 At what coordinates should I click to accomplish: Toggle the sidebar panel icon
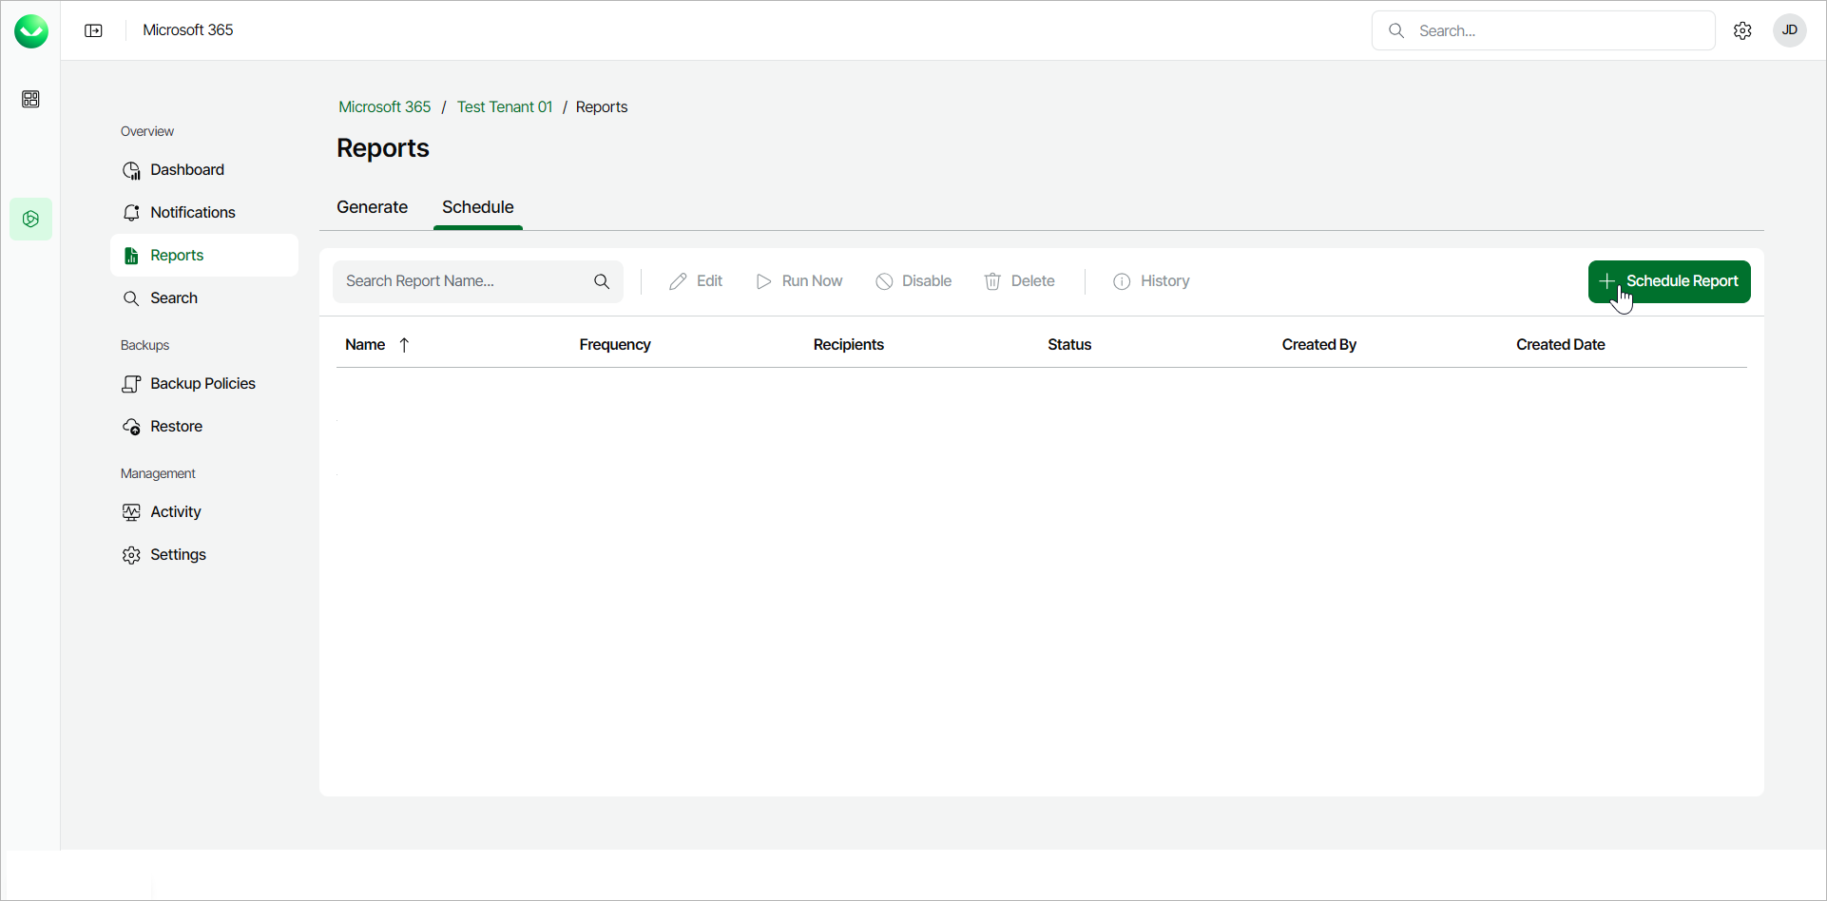click(93, 30)
